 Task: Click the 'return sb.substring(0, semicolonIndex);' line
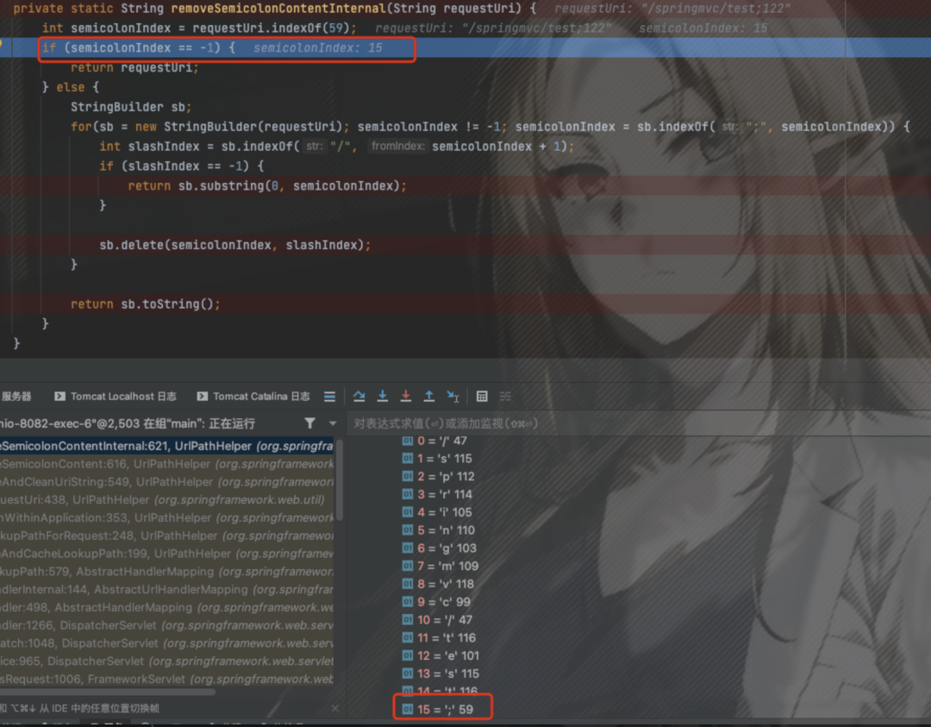[267, 186]
